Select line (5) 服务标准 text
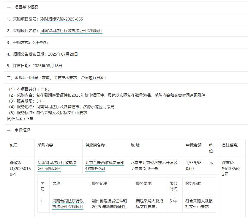 coord(48,113)
